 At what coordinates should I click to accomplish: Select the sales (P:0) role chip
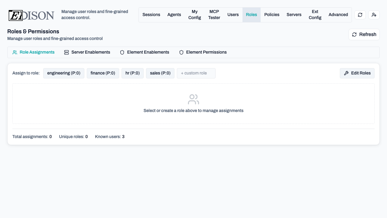160,73
